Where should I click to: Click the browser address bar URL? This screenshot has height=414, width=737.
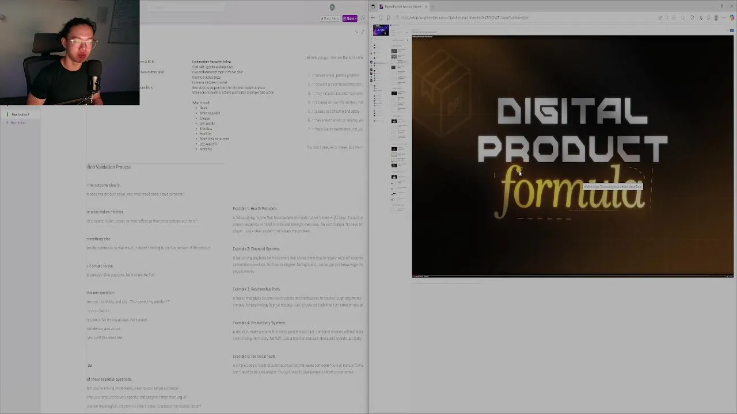pos(465,17)
